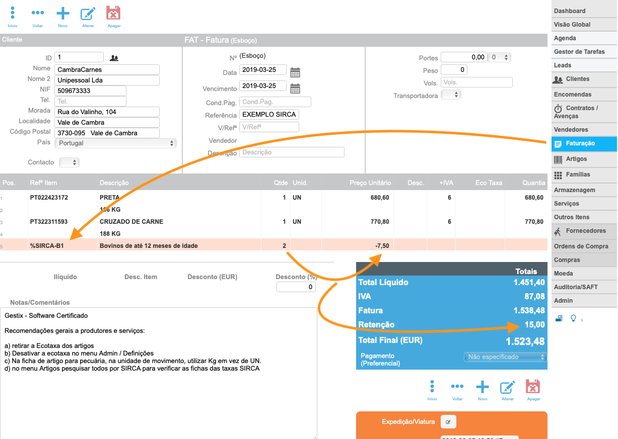
Task: Click the lightbulb icon in the sidebar
Action: (x=573, y=318)
